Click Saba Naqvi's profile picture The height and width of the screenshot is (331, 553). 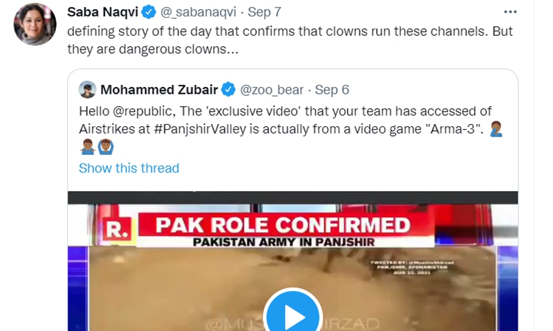(35, 25)
